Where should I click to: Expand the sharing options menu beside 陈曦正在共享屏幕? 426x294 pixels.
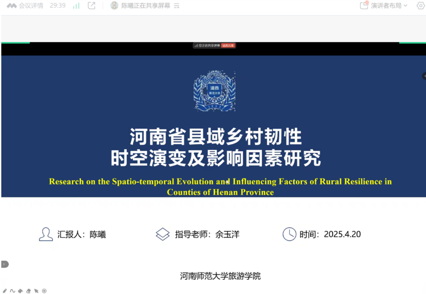pyautogui.click(x=176, y=6)
